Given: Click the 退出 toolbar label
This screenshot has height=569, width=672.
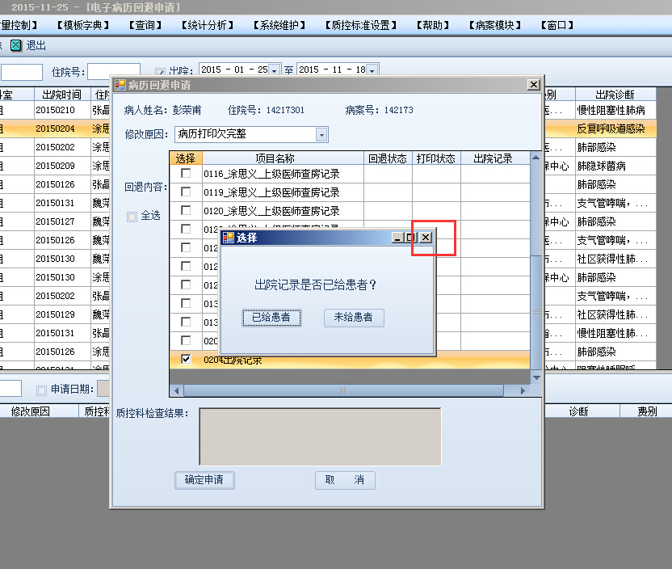Looking at the screenshot, I should [36, 45].
